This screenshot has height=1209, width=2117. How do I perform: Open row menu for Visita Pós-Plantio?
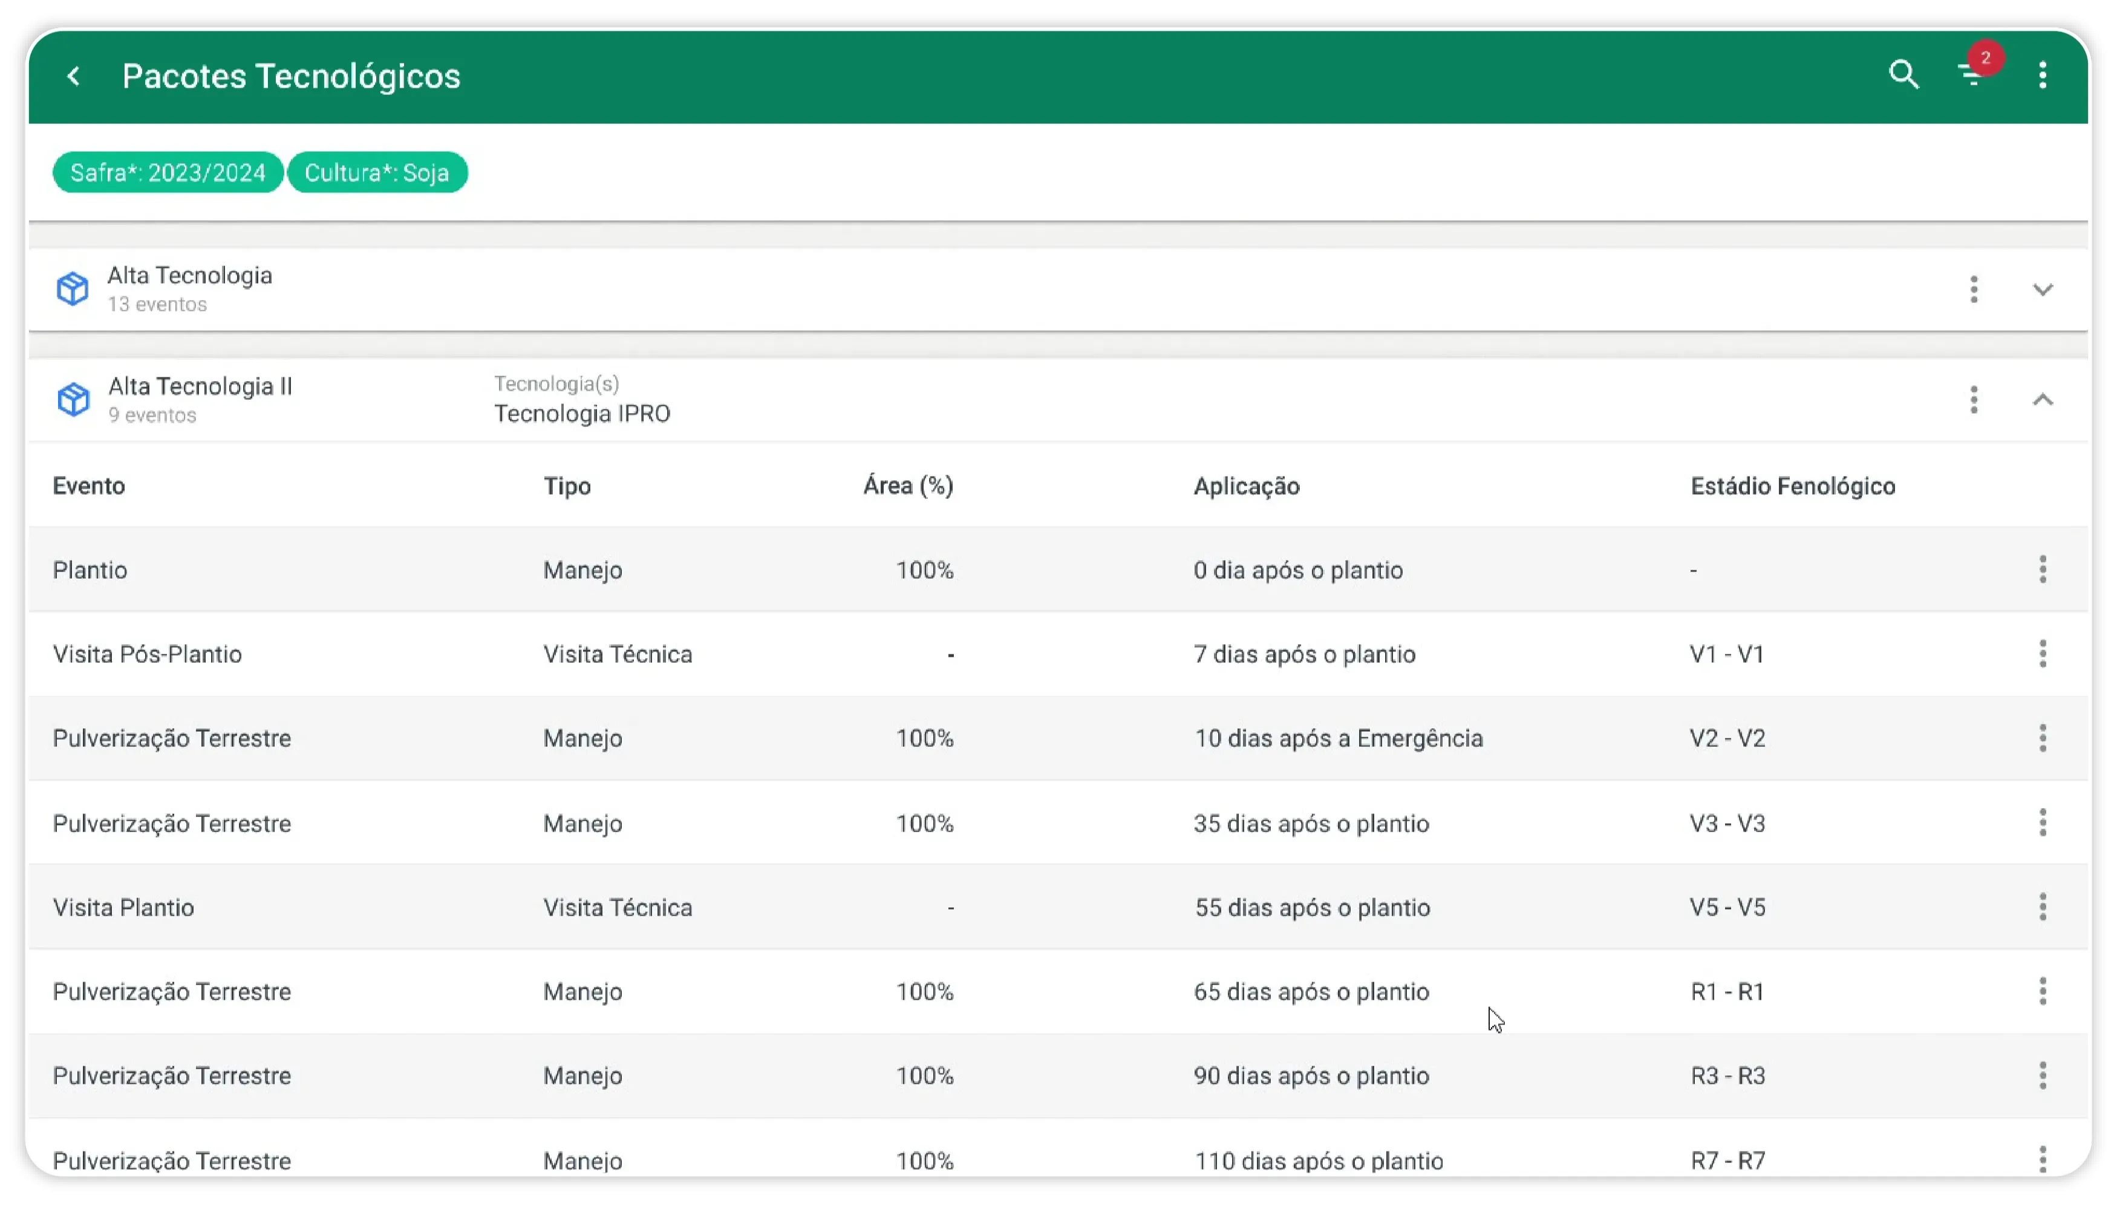(2042, 654)
